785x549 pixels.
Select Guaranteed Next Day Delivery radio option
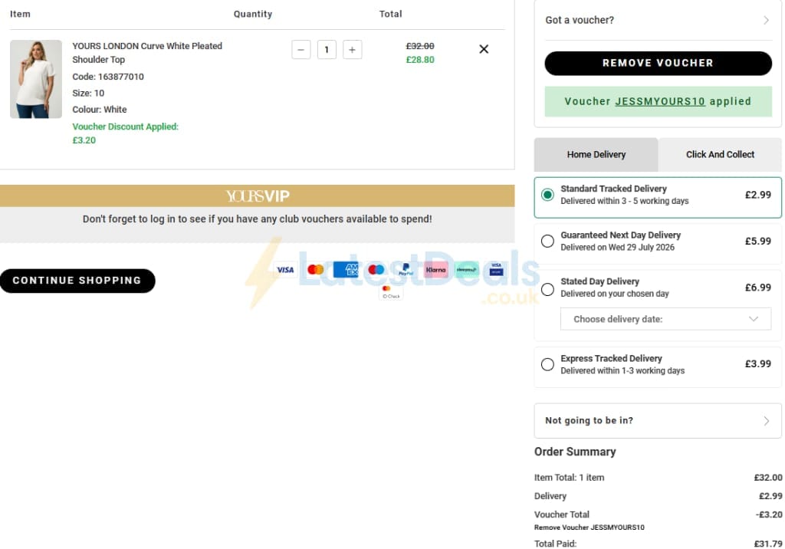[x=547, y=241]
